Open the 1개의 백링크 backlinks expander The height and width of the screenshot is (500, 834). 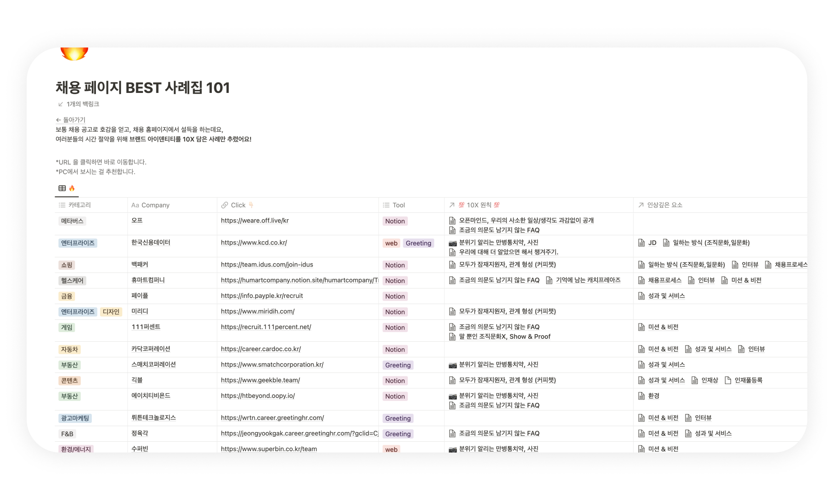tap(78, 104)
